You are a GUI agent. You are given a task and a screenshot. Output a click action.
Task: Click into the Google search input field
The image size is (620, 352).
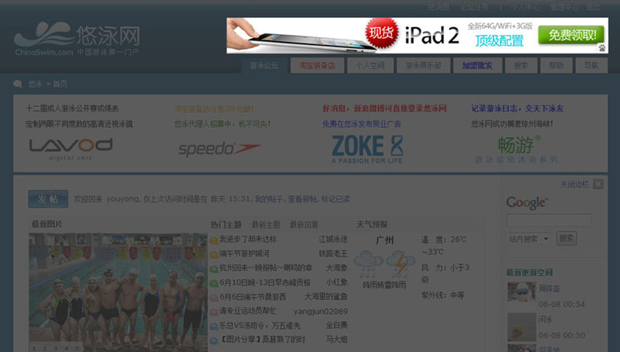549,221
